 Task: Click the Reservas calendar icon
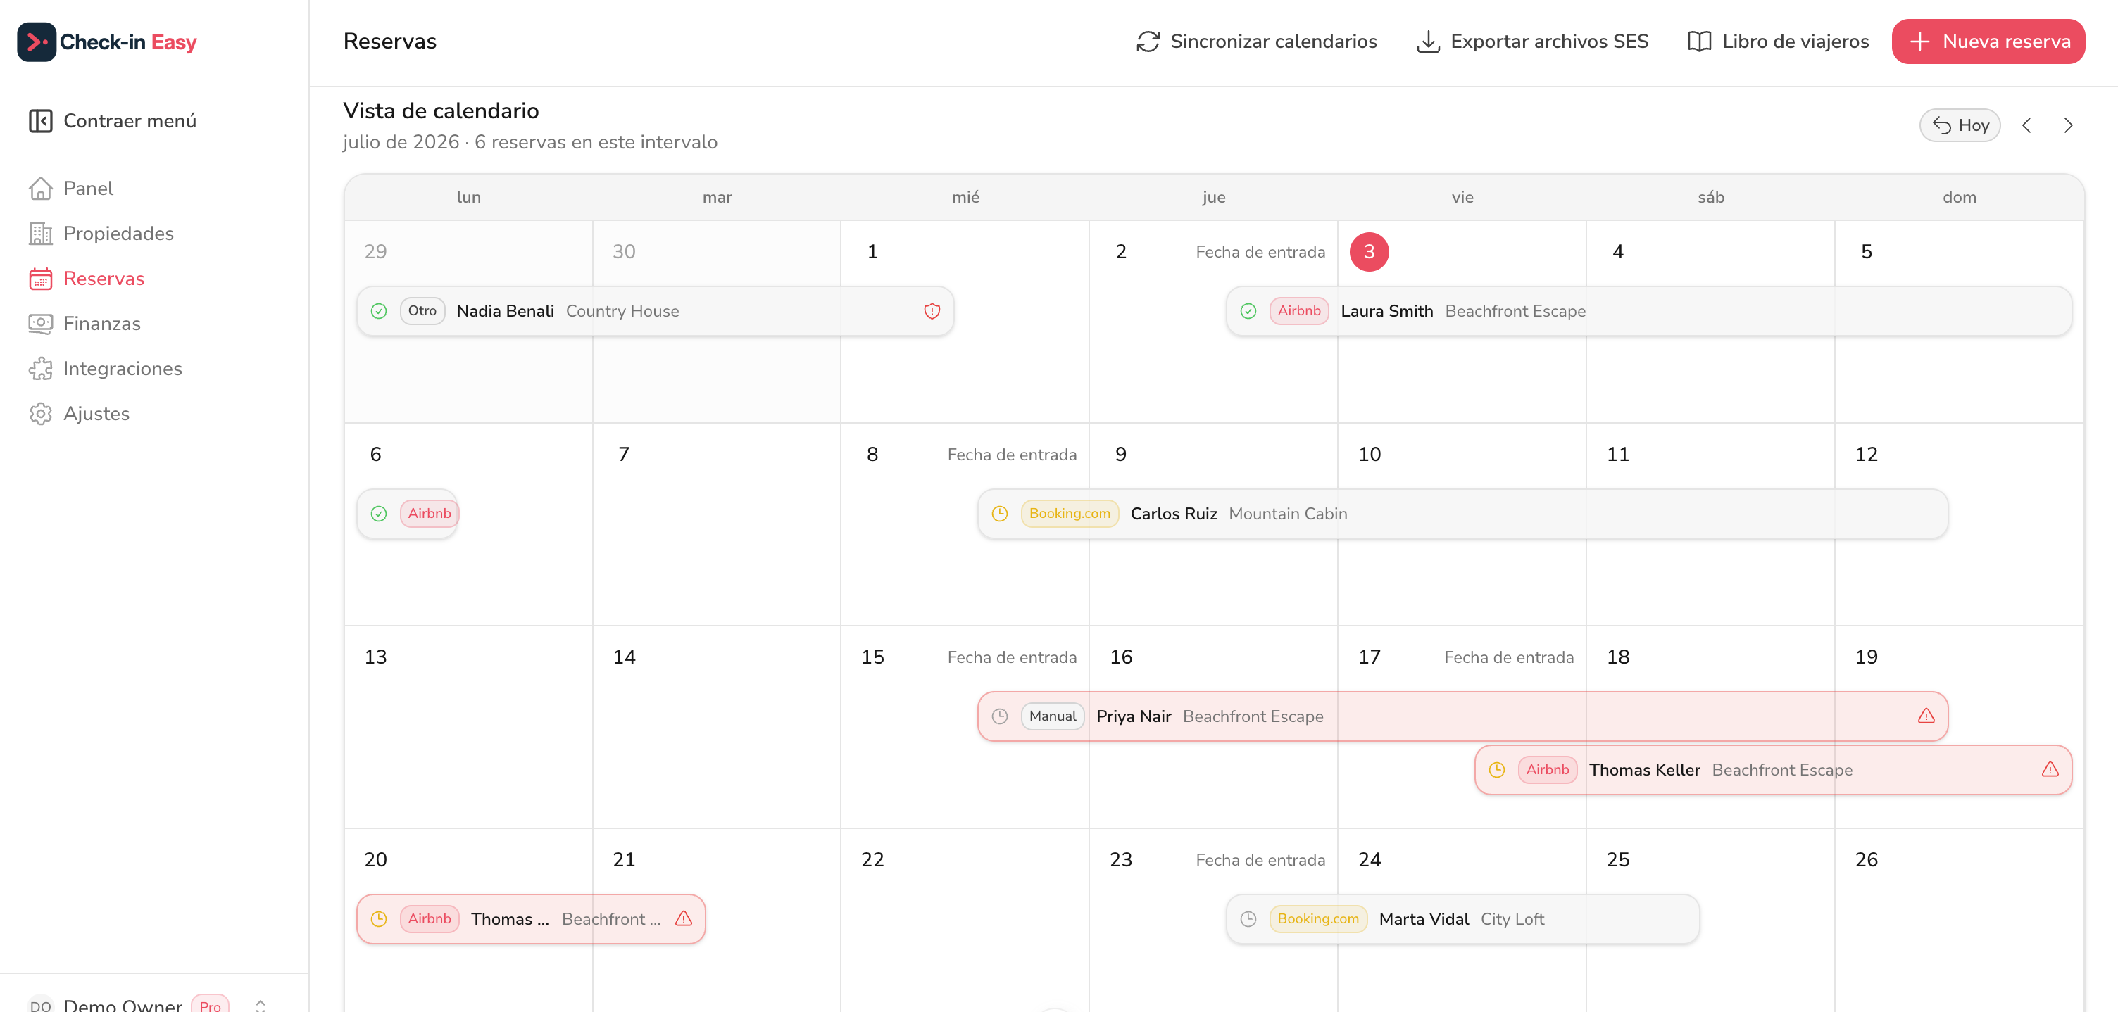coord(40,279)
